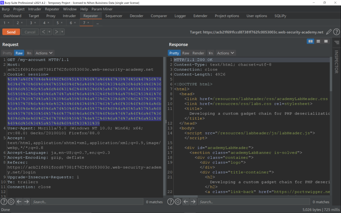Toggle non-printable characters in request
This screenshot has width=341, height=213.
(29, 53)
